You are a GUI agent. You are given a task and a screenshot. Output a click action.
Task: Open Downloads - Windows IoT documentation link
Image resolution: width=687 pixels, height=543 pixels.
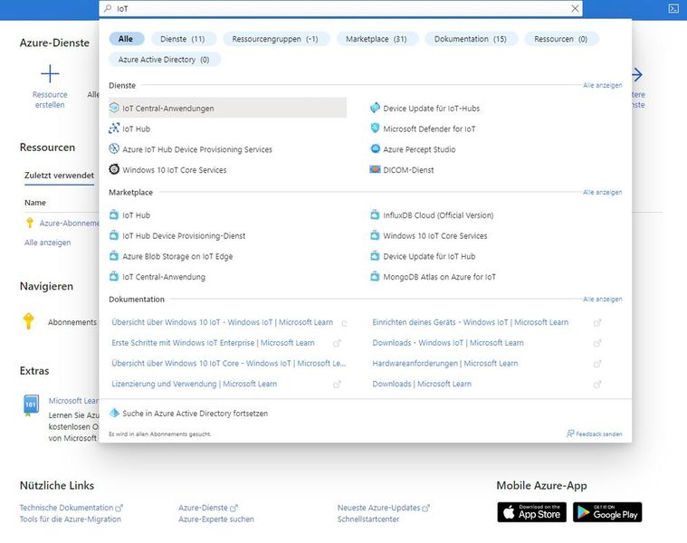coord(448,342)
